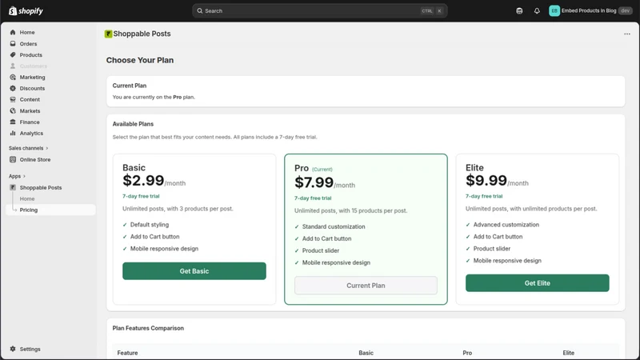Viewport: 640px width, 360px height.
Task: Open the EB store avatar menu
Action: click(554, 11)
